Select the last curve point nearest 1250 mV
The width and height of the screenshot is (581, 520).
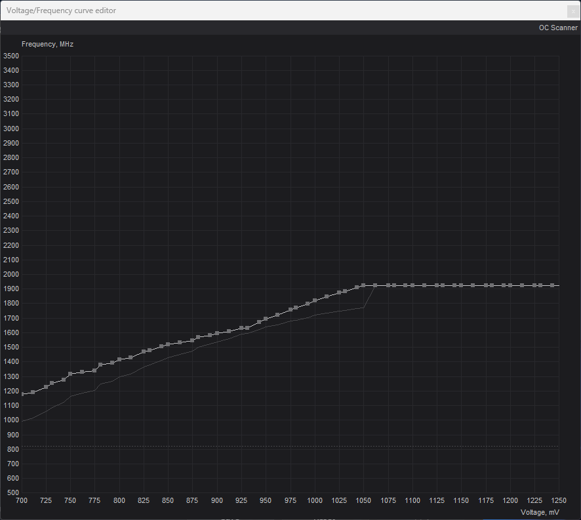coord(552,285)
